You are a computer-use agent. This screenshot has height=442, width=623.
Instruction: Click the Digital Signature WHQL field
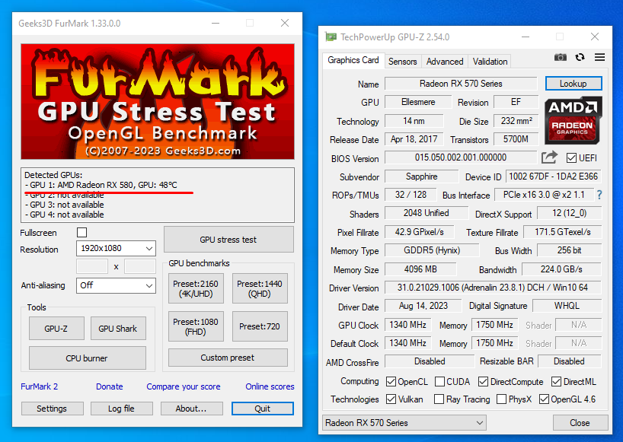567,306
